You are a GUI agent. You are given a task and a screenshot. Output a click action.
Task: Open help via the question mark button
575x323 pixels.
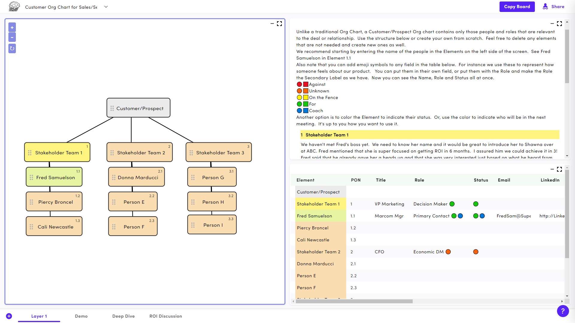pyautogui.click(x=563, y=311)
